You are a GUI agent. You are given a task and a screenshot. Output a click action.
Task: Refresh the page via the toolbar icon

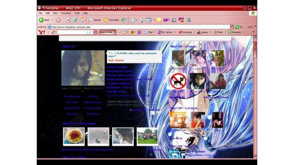click(75, 20)
